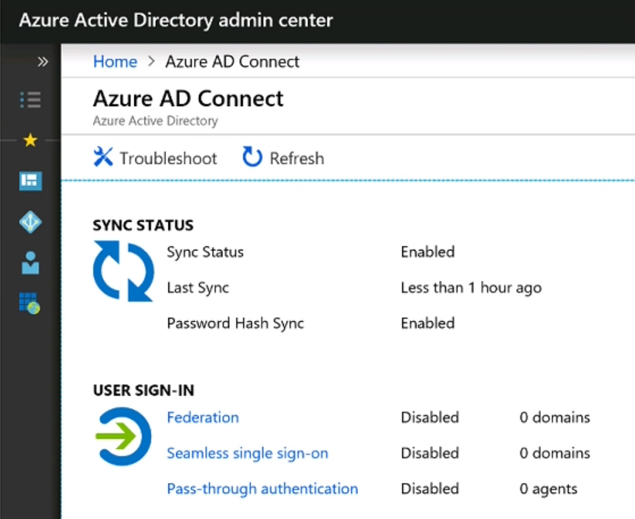Open the Dashboard icon in the sidebar
Screen dimensions: 635x519
click(31, 181)
